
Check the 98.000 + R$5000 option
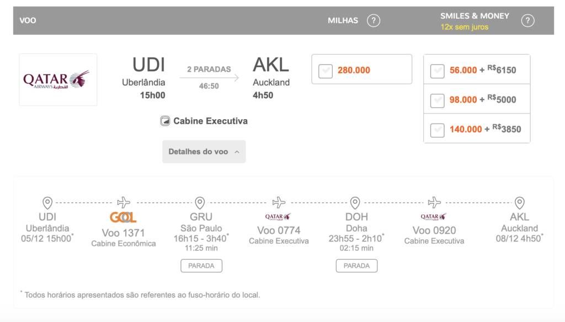pos(437,100)
